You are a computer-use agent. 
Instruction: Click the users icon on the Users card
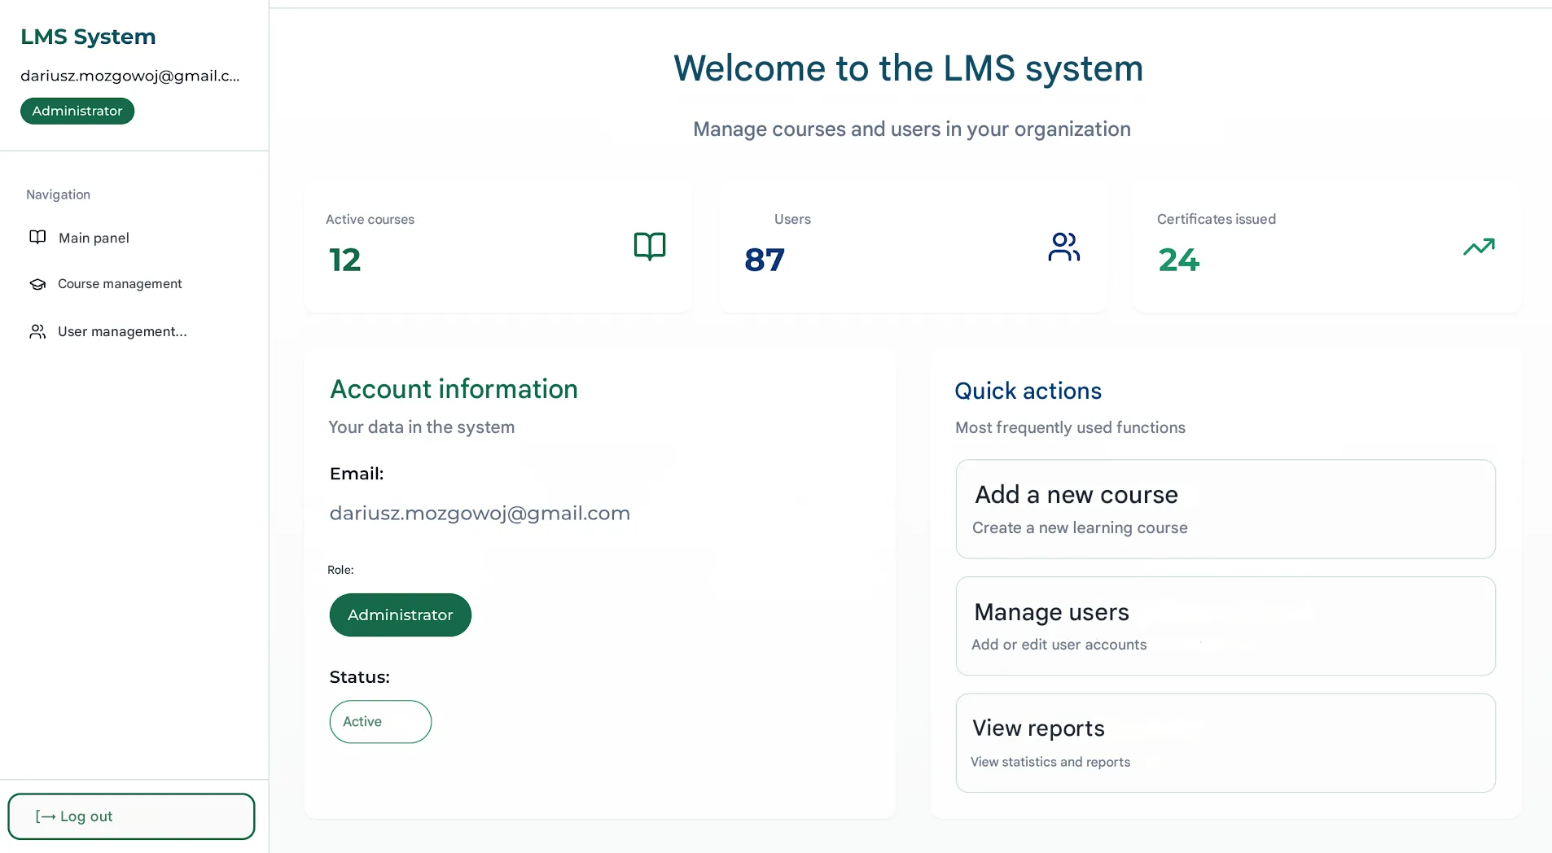click(x=1063, y=247)
